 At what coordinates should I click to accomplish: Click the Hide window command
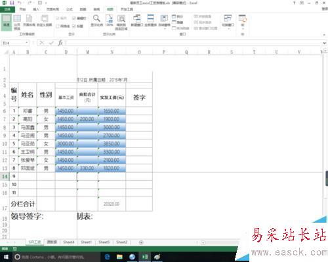[178, 22]
